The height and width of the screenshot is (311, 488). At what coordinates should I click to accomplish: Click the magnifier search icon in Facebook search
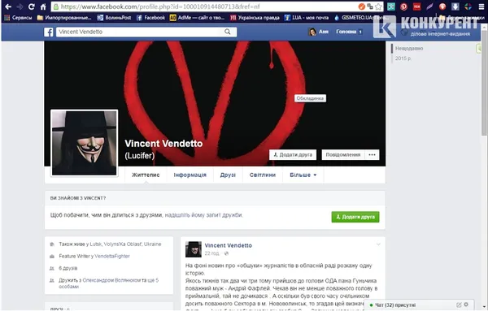click(228, 32)
